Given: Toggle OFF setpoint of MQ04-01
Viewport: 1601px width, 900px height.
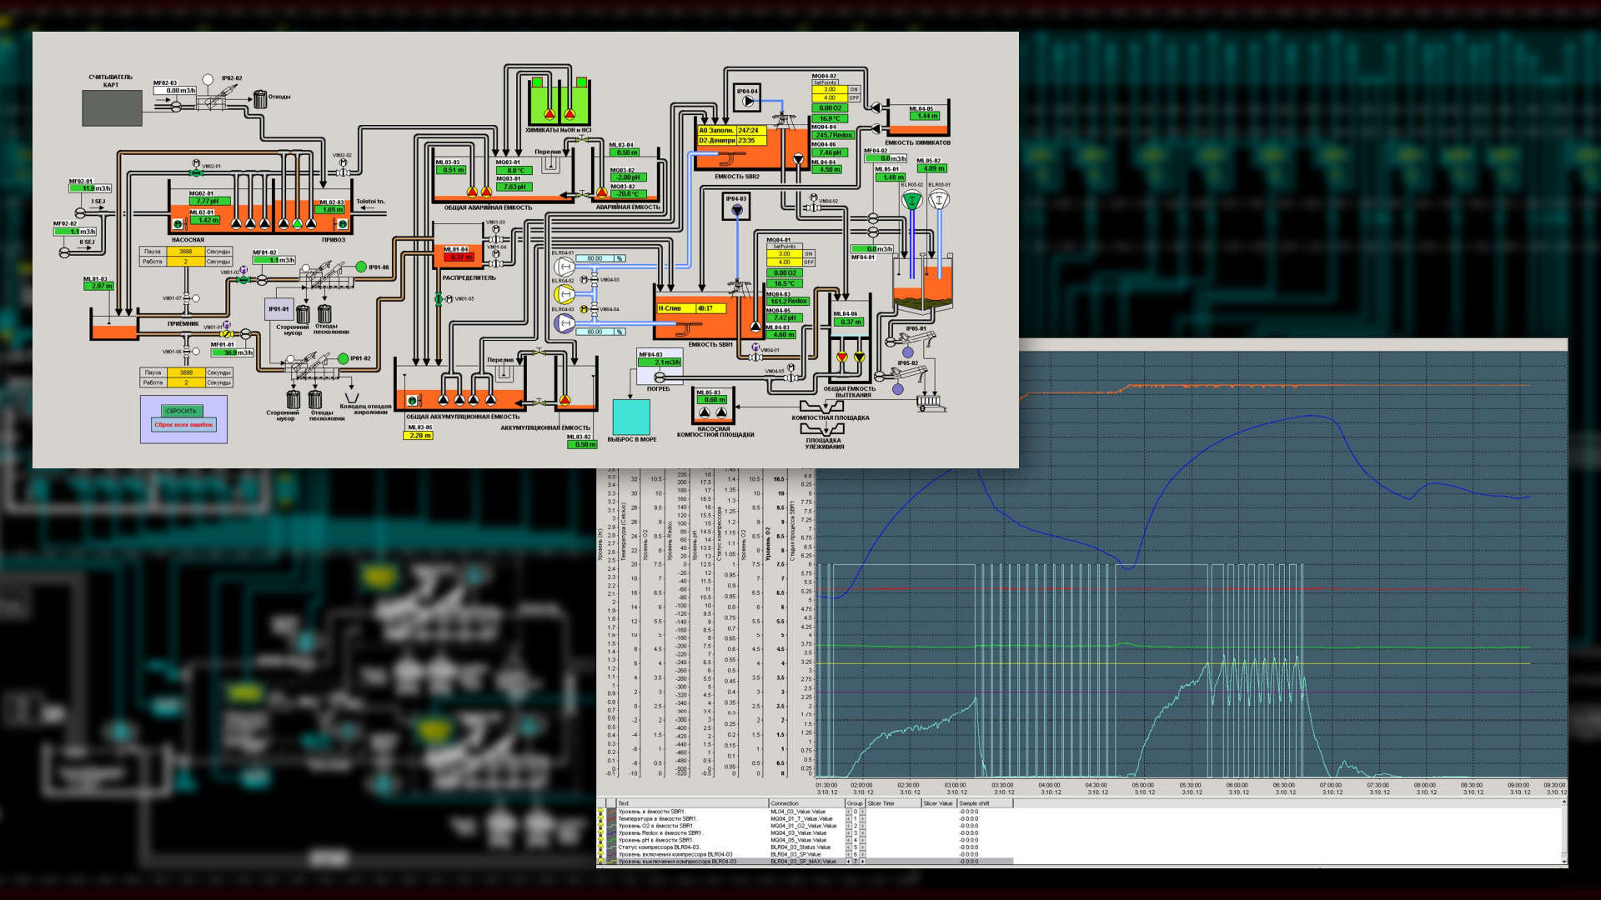Looking at the screenshot, I should (x=809, y=262).
